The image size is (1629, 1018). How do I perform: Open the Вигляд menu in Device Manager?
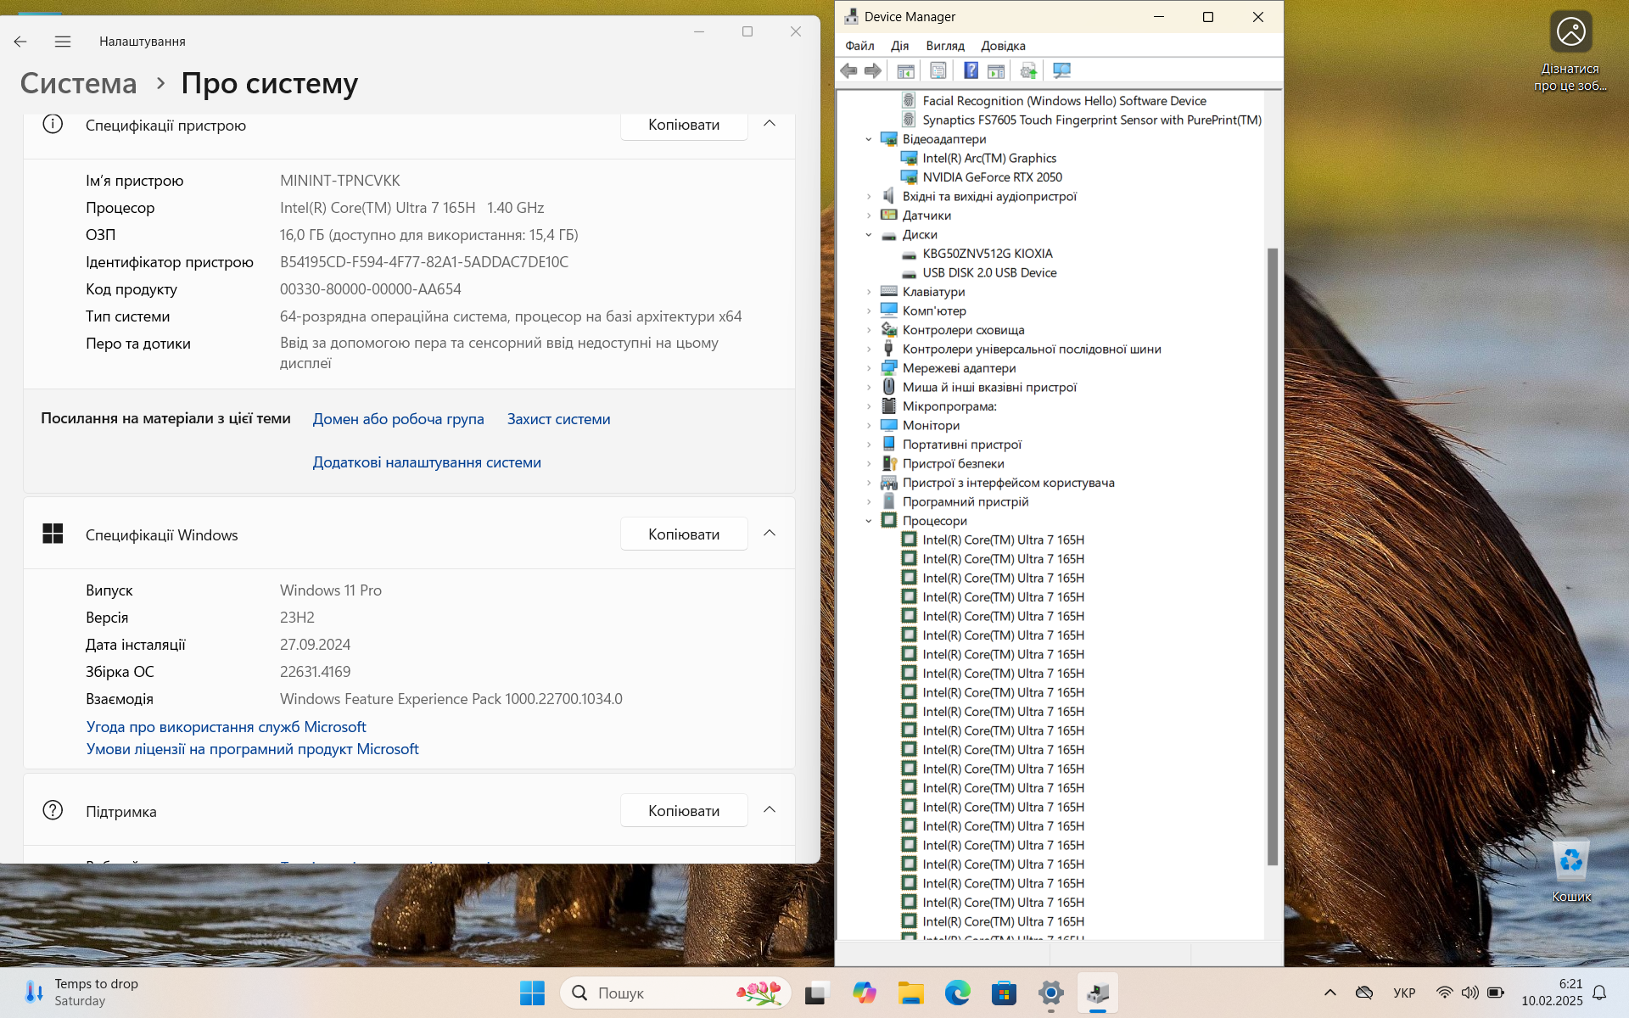tap(945, 46)
